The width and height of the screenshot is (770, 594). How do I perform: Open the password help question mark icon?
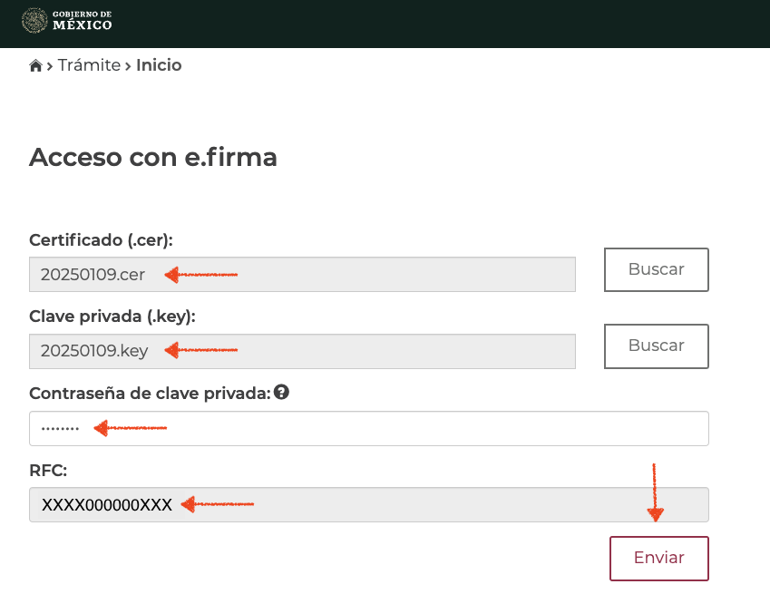tap(281, 393)
